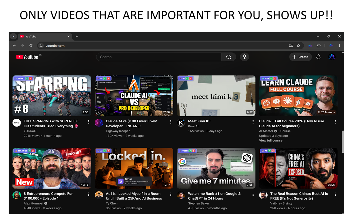This screenshot has width=356, height=222.
Task: Play the China's Free AI Exposed thumbnail
Action: (298, 168)
